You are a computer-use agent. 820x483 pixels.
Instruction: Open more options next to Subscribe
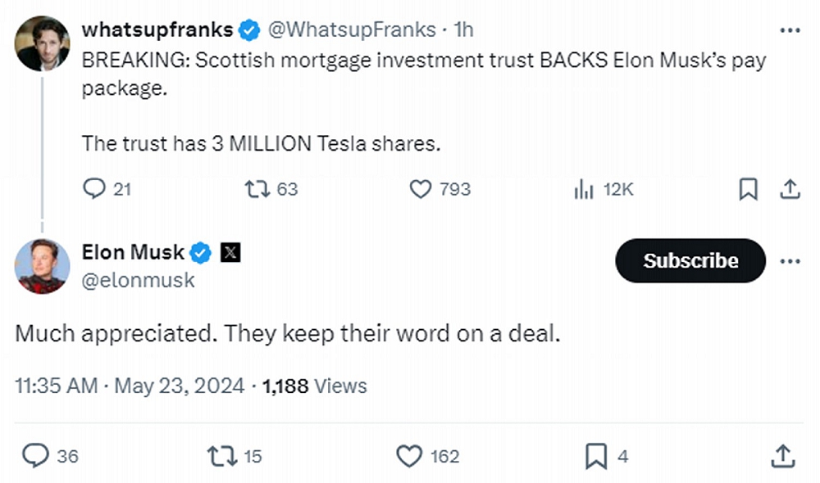point(789,261)
